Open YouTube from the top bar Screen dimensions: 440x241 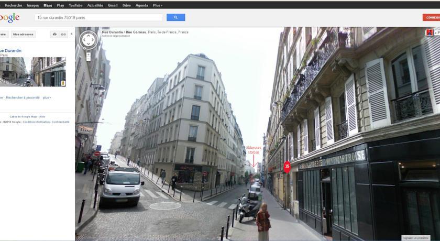pos(75,5)
